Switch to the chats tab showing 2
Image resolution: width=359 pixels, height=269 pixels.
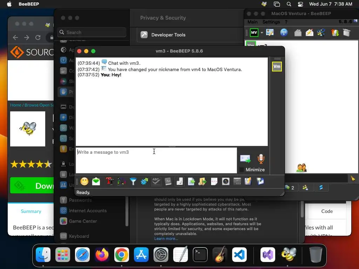click(x=290, y=188)
